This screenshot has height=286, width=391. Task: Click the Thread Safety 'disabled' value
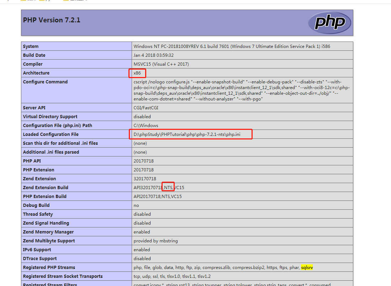tap(142, 214)
